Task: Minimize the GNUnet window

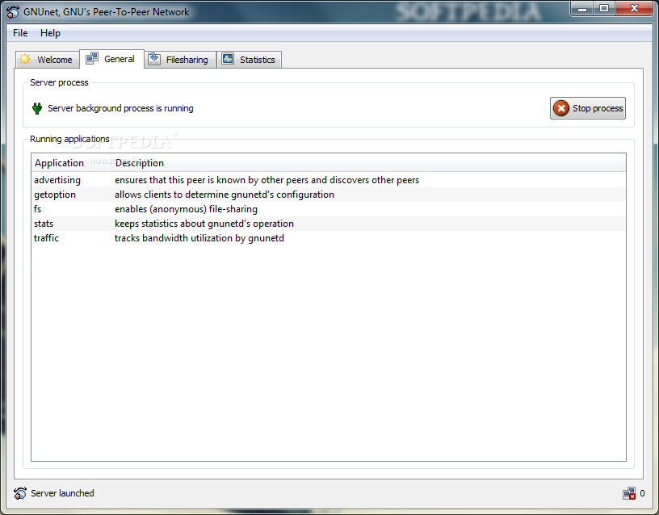Action: (582, 8)
